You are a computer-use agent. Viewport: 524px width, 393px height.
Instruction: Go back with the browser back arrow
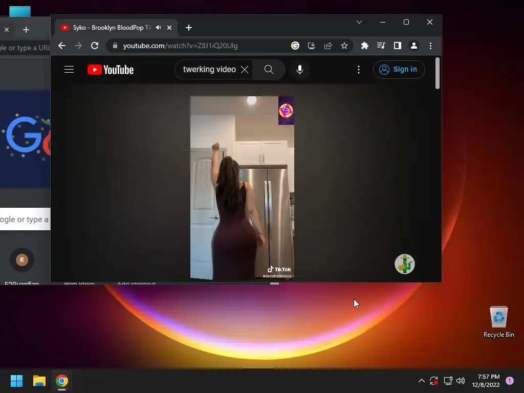[x=62, y=46]
